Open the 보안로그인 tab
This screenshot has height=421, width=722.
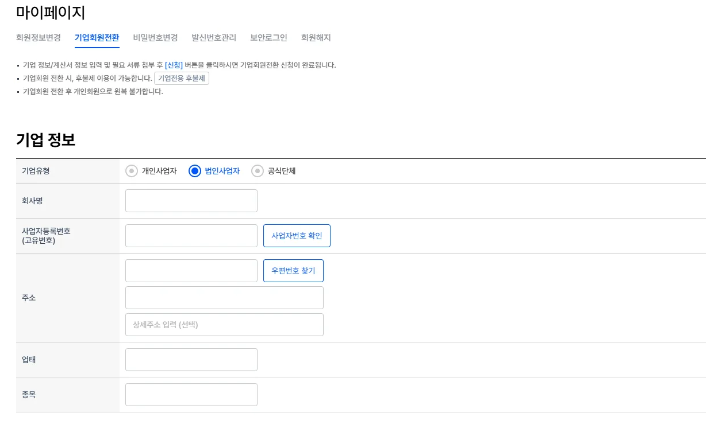click(268, 38)
